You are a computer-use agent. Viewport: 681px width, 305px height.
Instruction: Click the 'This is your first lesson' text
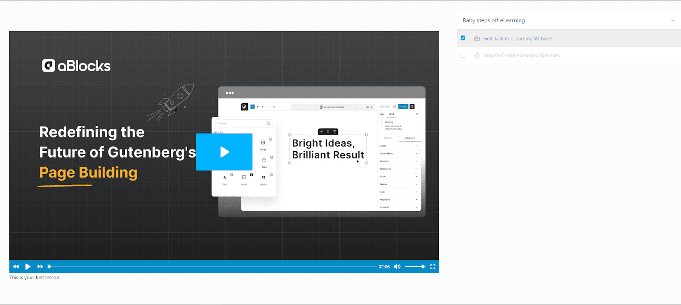click(34, 277)
